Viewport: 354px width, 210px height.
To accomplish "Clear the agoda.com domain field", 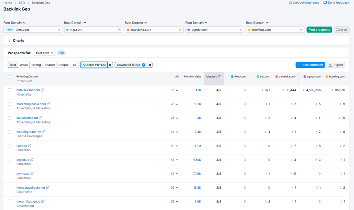I will [x=241, y=30].
